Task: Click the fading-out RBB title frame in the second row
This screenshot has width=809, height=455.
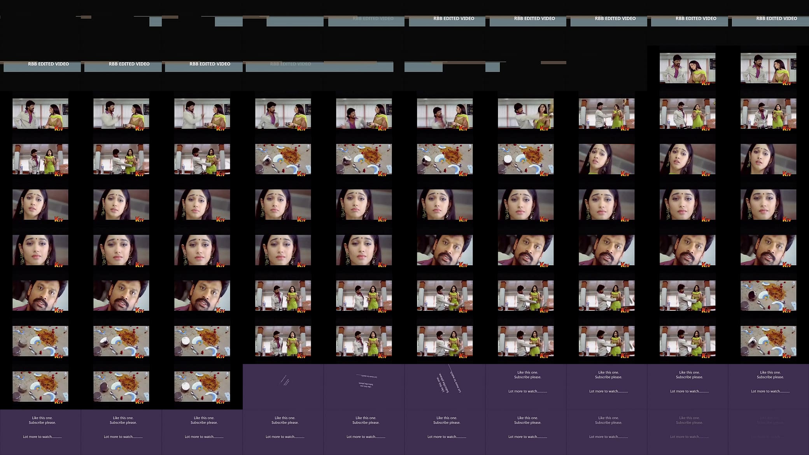Action: coord(283,68)
